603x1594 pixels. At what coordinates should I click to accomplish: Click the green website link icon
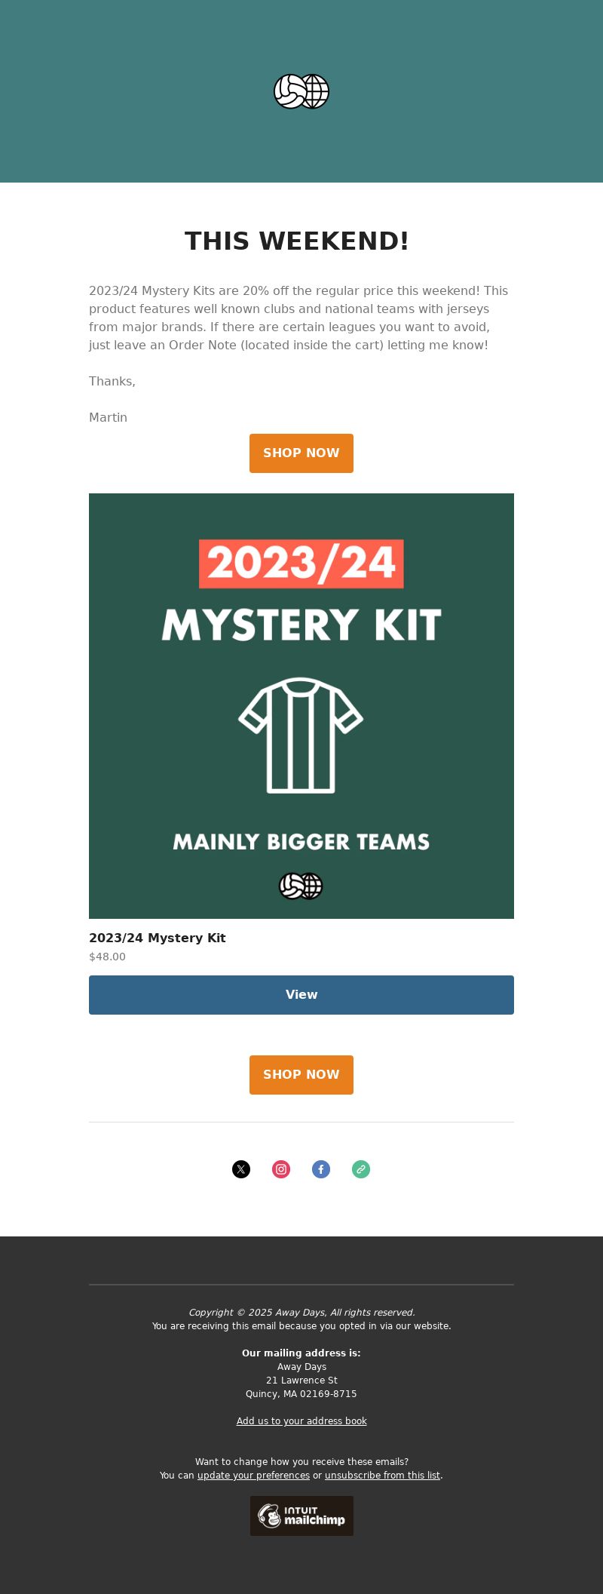tap(361, 1169)
